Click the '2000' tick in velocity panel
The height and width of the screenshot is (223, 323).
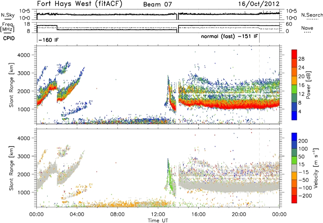tap(23, 174)
